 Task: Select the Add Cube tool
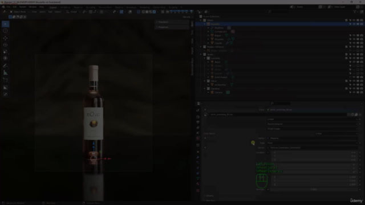5,80
